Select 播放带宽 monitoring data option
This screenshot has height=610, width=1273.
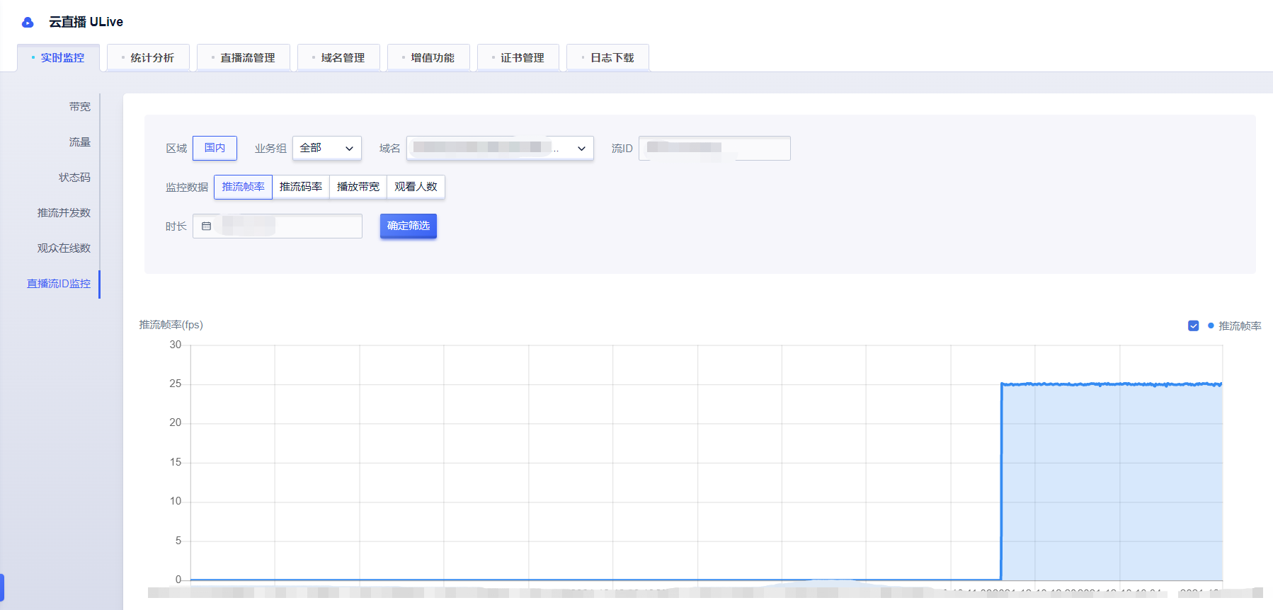tap(358, 187)
